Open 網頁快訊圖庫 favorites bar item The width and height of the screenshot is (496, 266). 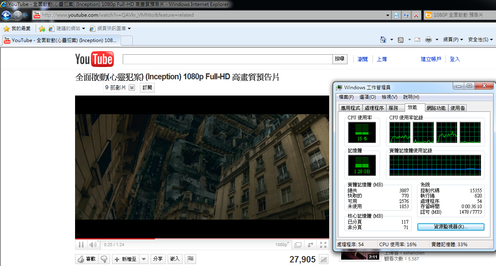[110, 29]
